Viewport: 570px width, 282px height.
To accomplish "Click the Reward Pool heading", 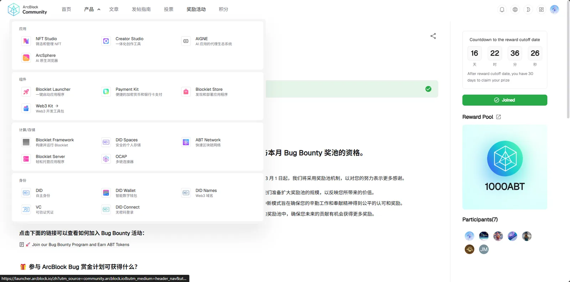I will 478,117.
